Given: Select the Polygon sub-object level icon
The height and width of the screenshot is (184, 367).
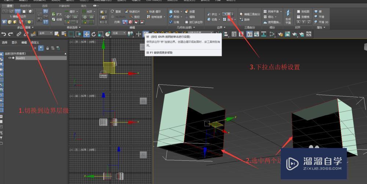Looking at the screenshot, I should (x=23, y=11).
